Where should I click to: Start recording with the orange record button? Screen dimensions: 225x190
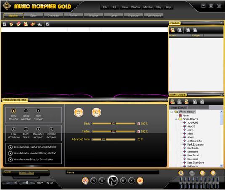tap(140, 181)
